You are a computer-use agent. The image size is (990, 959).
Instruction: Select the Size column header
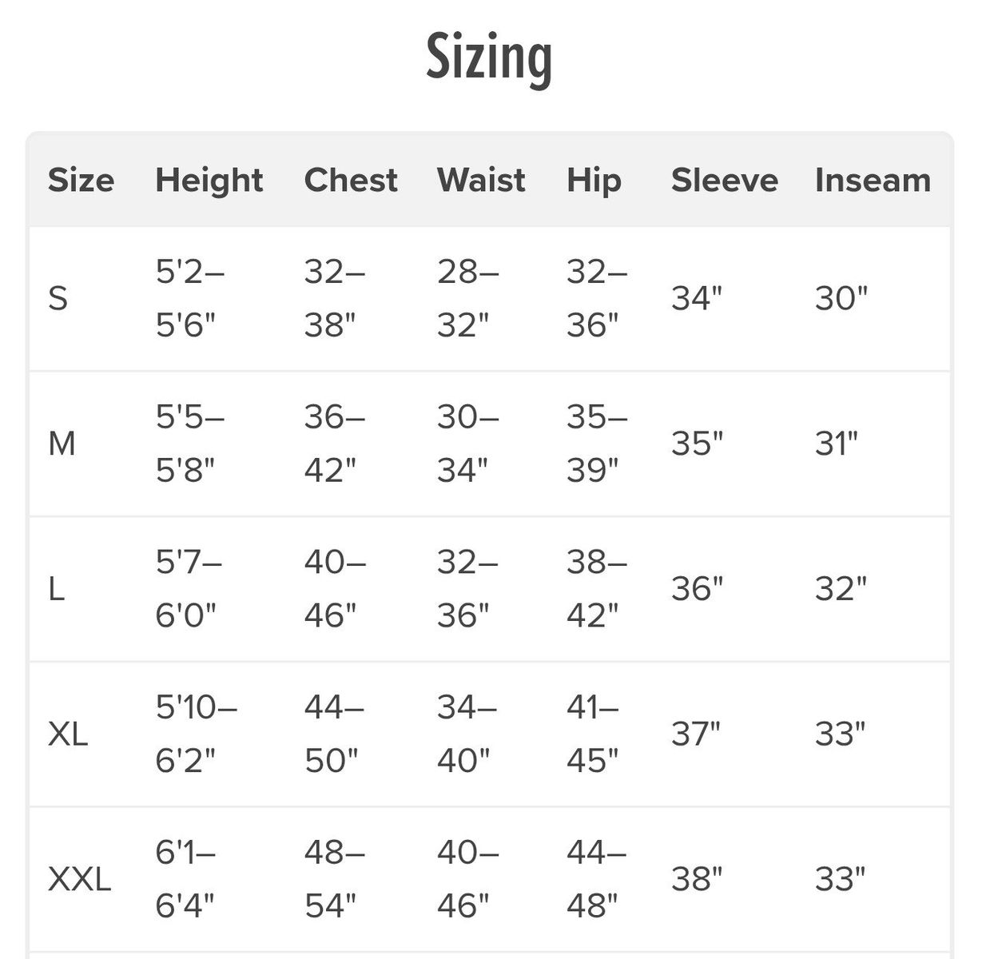[81, 181]
